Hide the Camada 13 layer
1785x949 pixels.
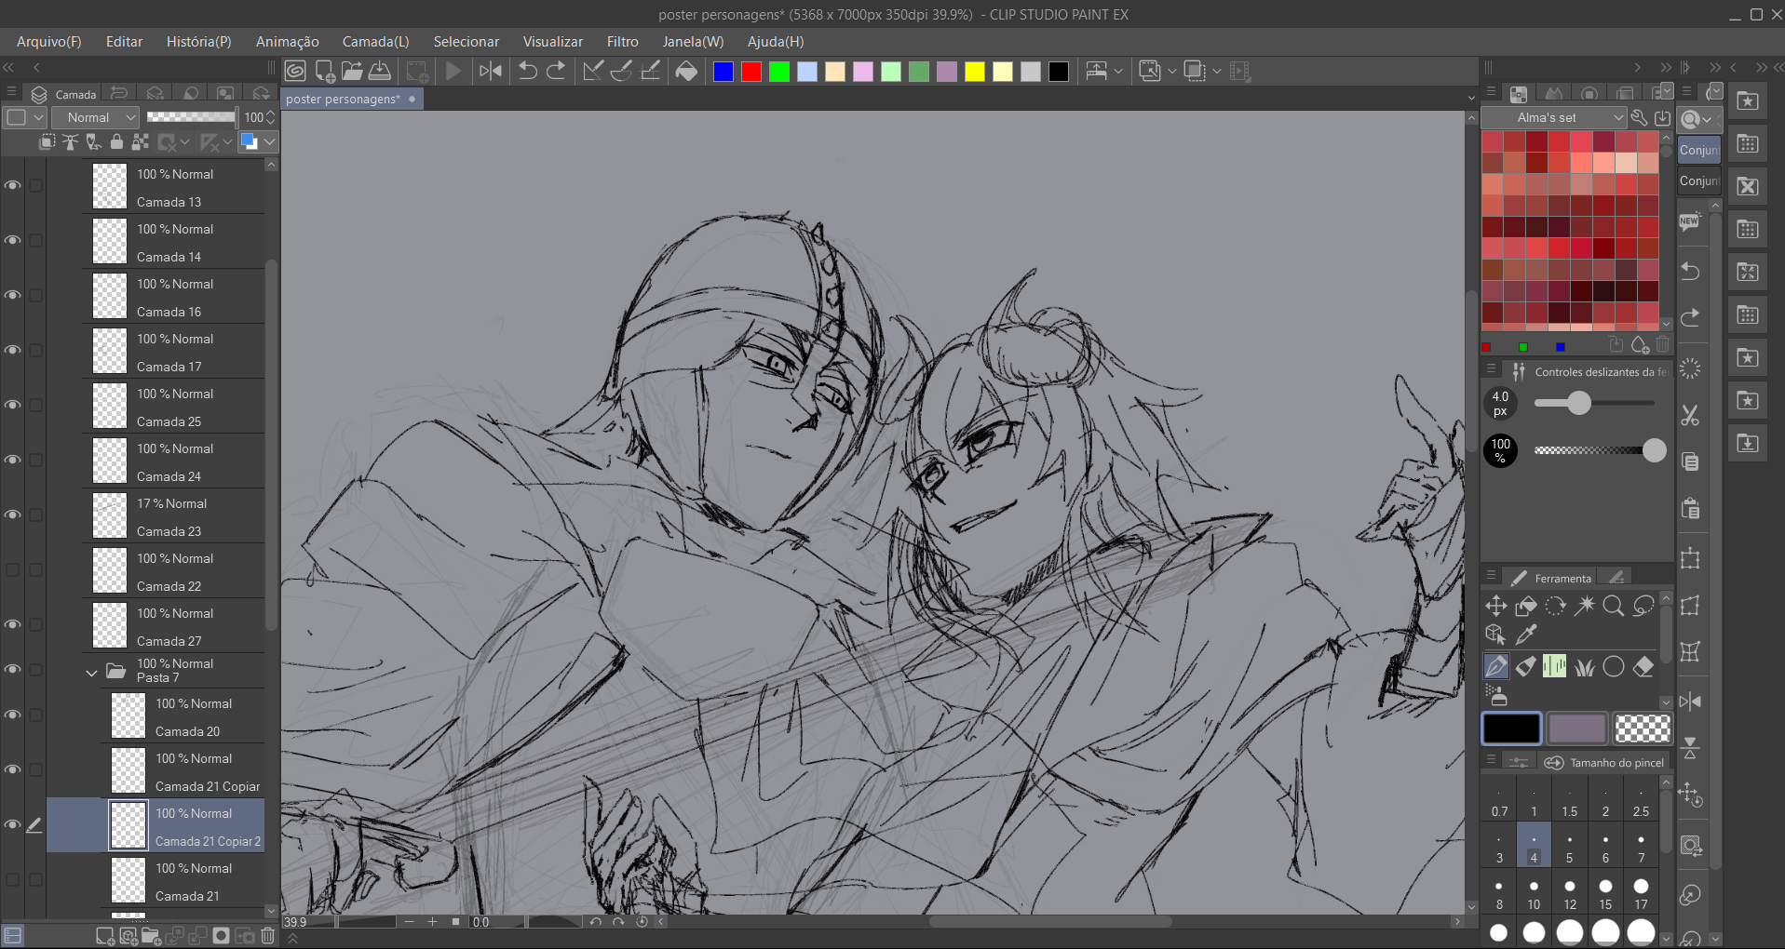pos(13,186)
